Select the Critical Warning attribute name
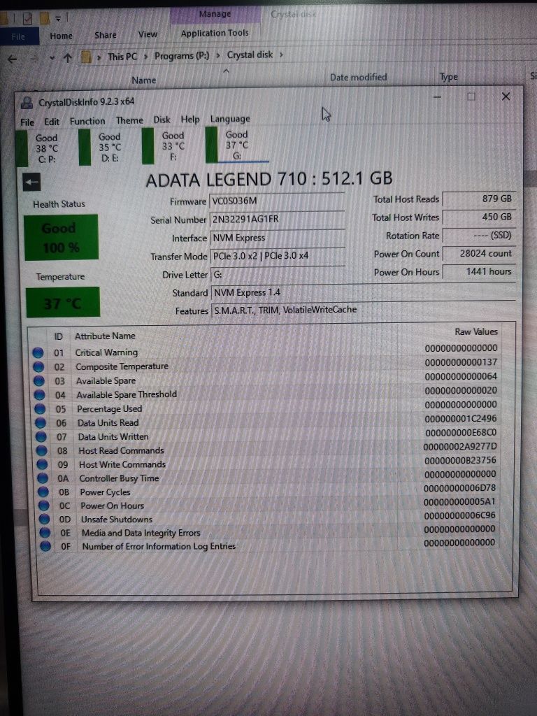 106,352
